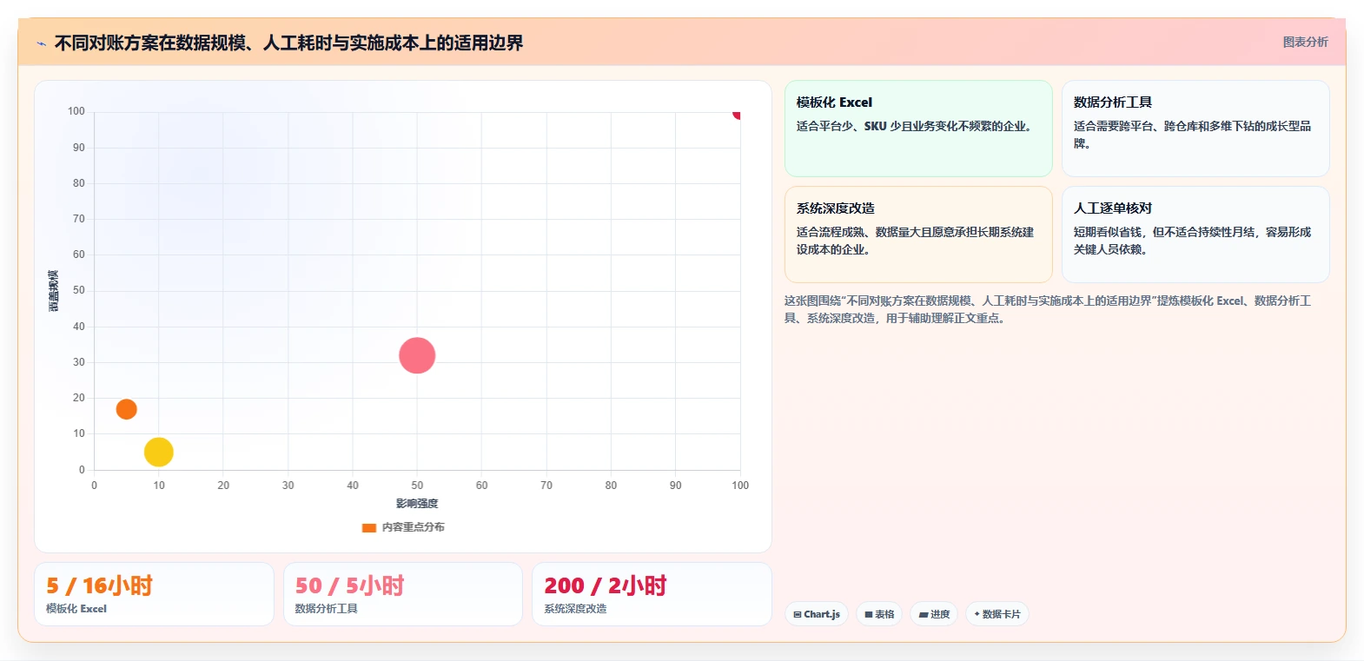The width and height of the screenshot is (1364, 661).
Task: Select the large pink bubble at 50
Action: pos(417,355)
